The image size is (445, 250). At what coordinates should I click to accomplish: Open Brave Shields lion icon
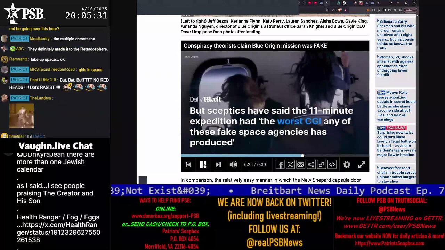click(340, 10)
